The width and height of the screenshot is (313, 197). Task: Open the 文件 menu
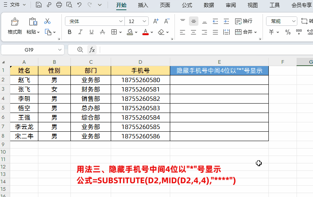click(15, 5)
